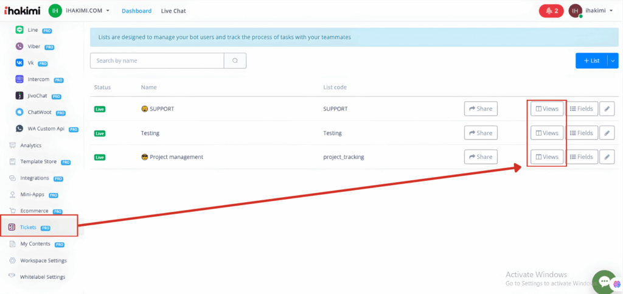Open Views for the SUPPORT list

[546, 109]
